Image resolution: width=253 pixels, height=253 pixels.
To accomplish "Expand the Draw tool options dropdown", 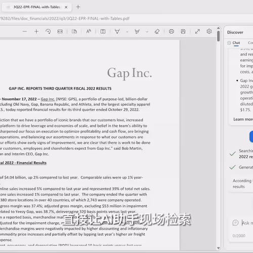I will click(x=127, y=32).
